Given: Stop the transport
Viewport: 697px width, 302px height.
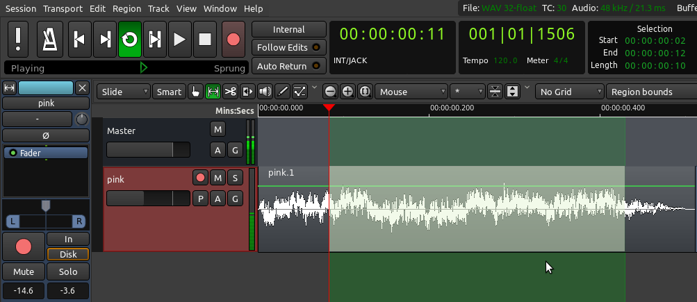Looking at the screenshot, I should (204, 39).
